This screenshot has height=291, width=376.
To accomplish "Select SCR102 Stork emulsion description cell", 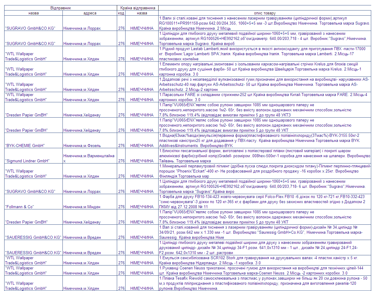I will (265, 260).
